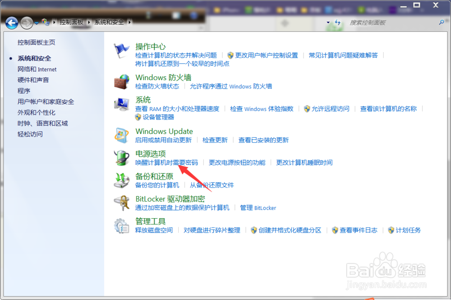
Task: Expand the address bar history dropdown
Action: click(328, 22)
